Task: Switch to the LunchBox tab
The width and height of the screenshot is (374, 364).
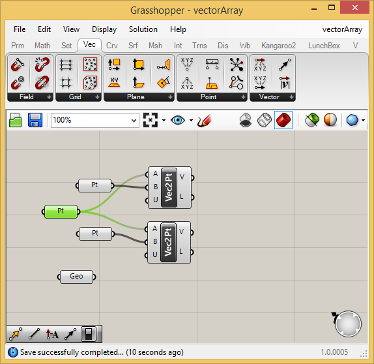Action: 324,46
